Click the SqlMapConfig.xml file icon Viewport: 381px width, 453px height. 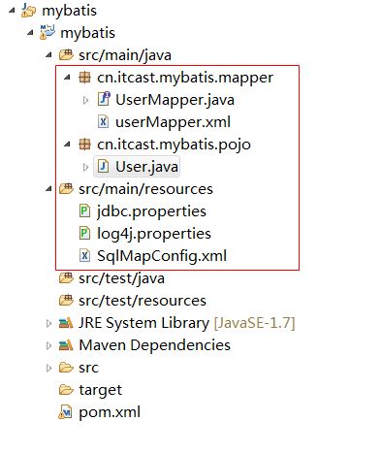pyautogui.click(x=84, y=256)
